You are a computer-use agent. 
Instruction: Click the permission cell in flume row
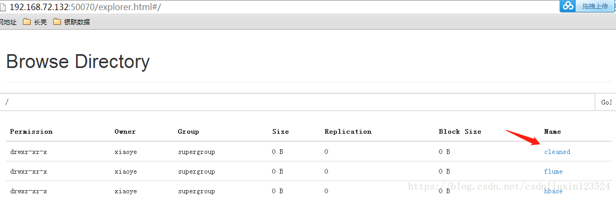click(29, 172)
